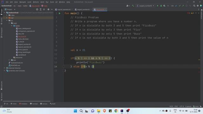
Task: Click the Debug bug icon in toolbar
Action: (x=161, y=6)
